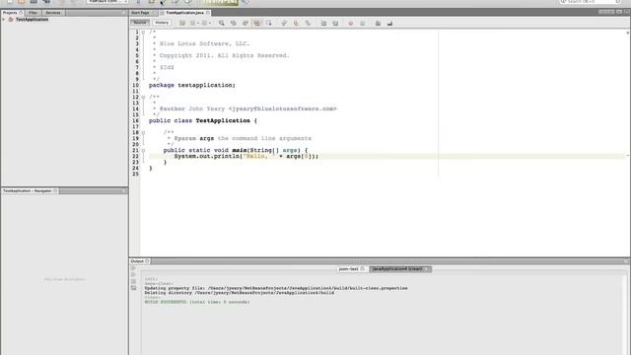The image size is (631, 355).
Task: Click the System.out.println code line
Action: pyautogui.click(x=245, y=156)
